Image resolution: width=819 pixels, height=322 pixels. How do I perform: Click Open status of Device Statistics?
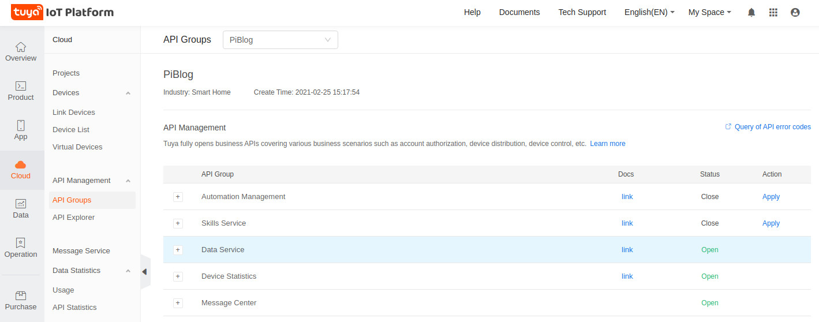[x=710, y=276]
